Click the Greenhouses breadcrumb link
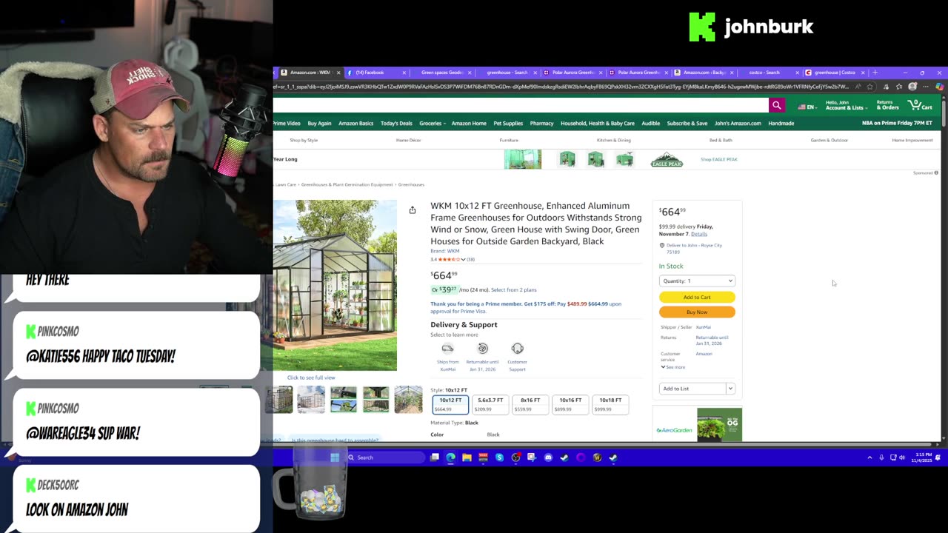 point(411,184)
